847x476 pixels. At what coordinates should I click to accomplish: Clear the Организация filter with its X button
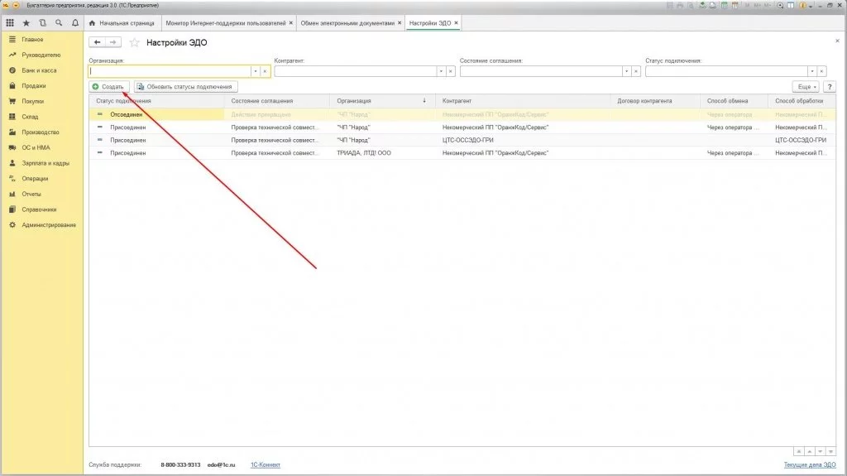click(x=265, y=71)
